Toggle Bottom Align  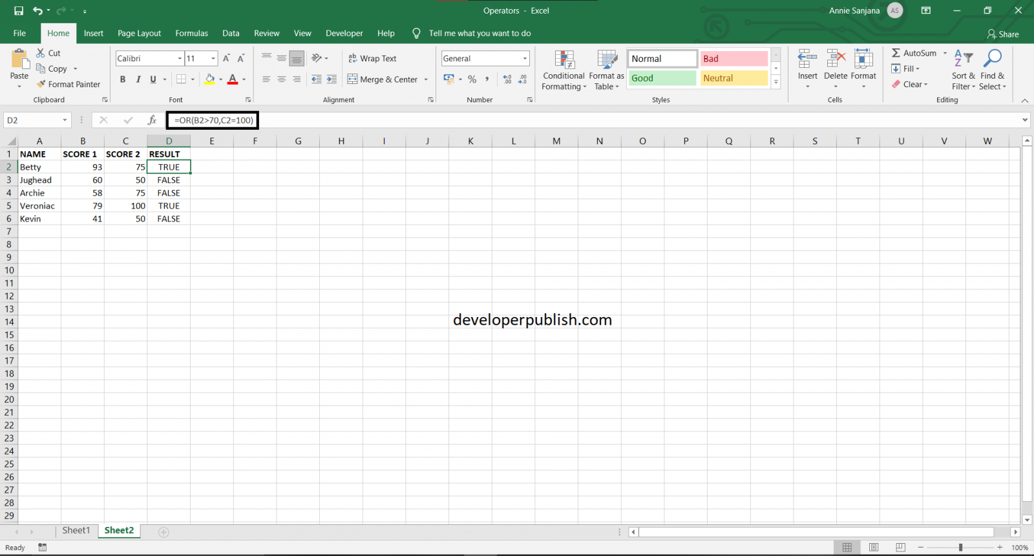point(297,58)
